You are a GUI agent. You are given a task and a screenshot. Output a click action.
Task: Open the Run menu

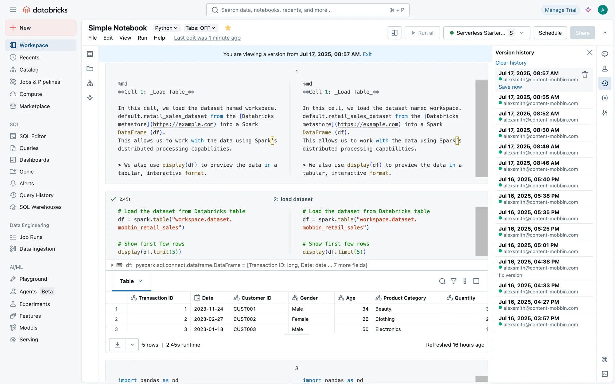(142, 38)
